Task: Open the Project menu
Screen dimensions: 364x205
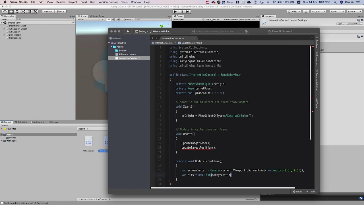Action: 73,2
